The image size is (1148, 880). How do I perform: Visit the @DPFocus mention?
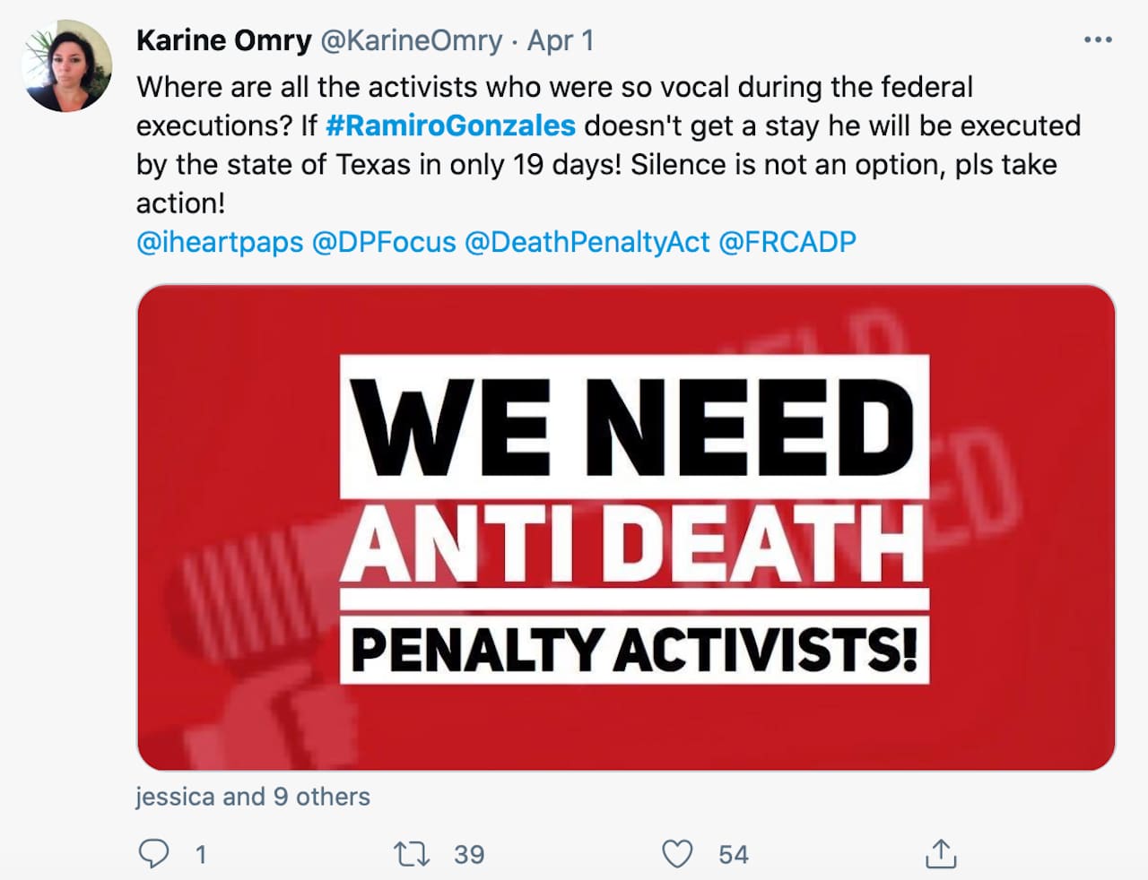pyautogui.click(x=384, y=242)
